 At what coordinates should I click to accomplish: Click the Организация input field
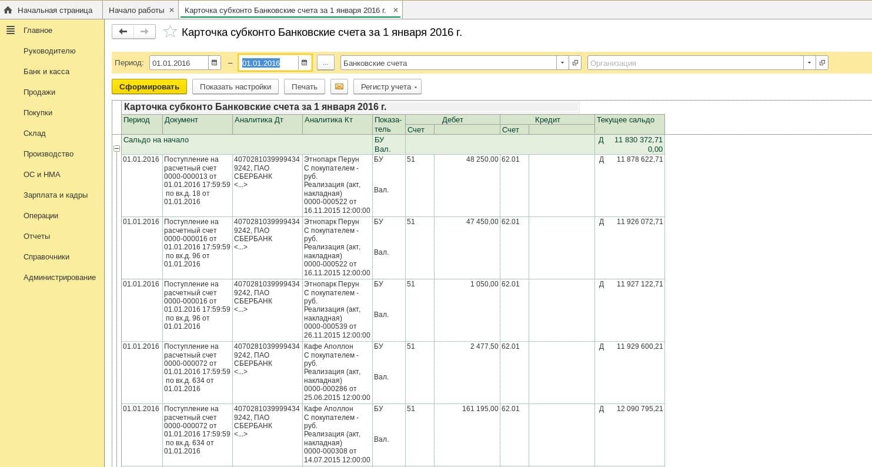tap(696, 63)
